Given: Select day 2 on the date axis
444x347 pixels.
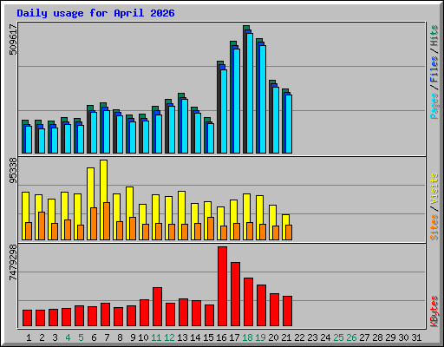Looking at the screenshot, I should [42, 337].
